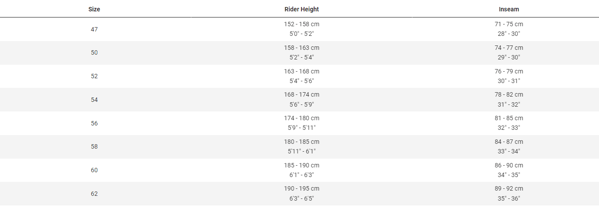Click size 52 in the Size column
The height and width of the screenshot is (212, 599).
coord(94,76)
